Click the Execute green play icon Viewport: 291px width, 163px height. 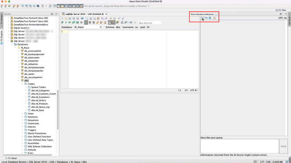click(66, 22)
